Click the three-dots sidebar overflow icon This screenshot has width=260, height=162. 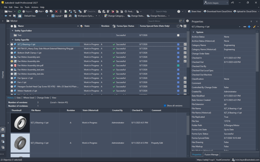click(2, 154)
